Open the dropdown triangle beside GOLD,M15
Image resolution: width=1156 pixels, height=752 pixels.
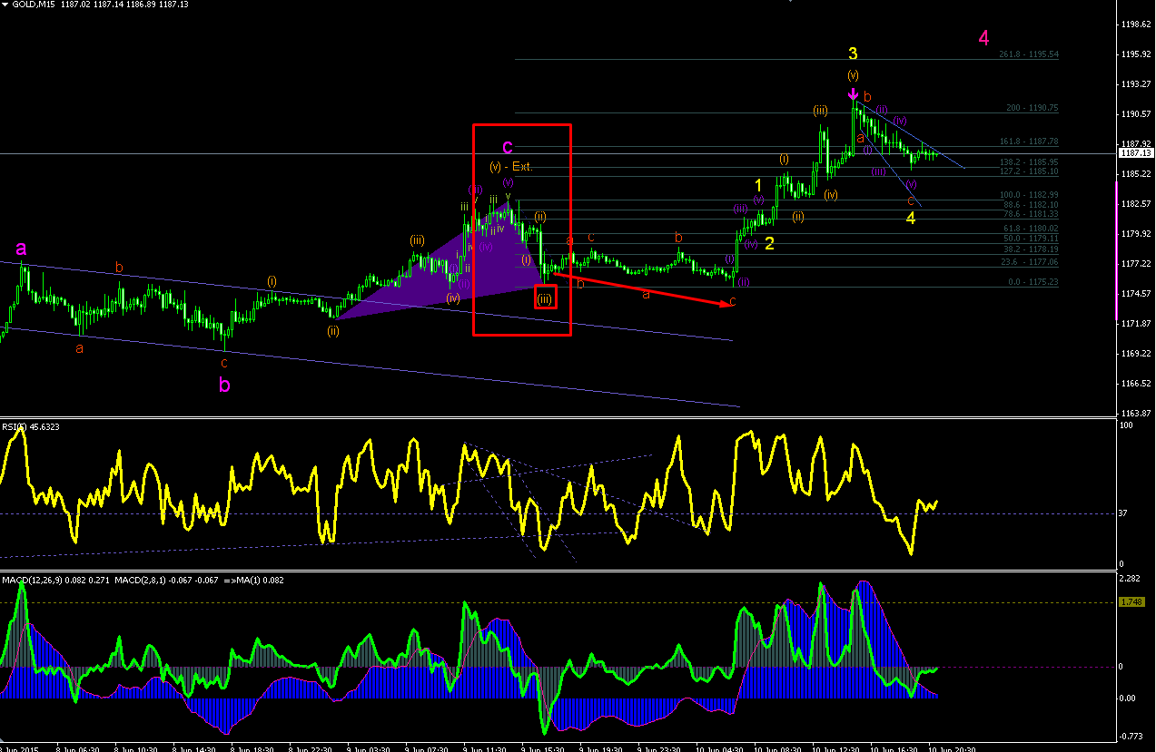[x=5, y=5]
